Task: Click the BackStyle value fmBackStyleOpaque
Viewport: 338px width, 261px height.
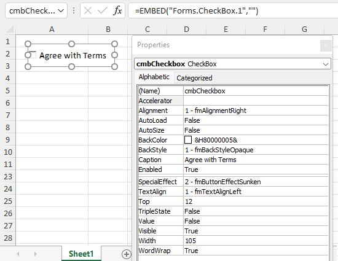Action: tap(256, 150)
